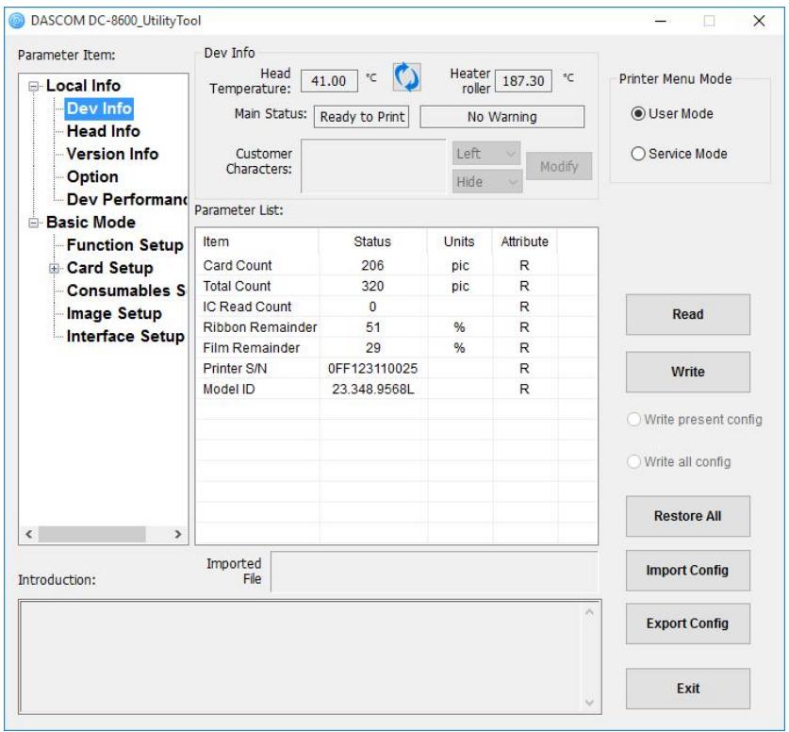Viewport: 789px width, 732px height.
Task: Click tree scrollbar left arrow
Action: click(28, 534)
